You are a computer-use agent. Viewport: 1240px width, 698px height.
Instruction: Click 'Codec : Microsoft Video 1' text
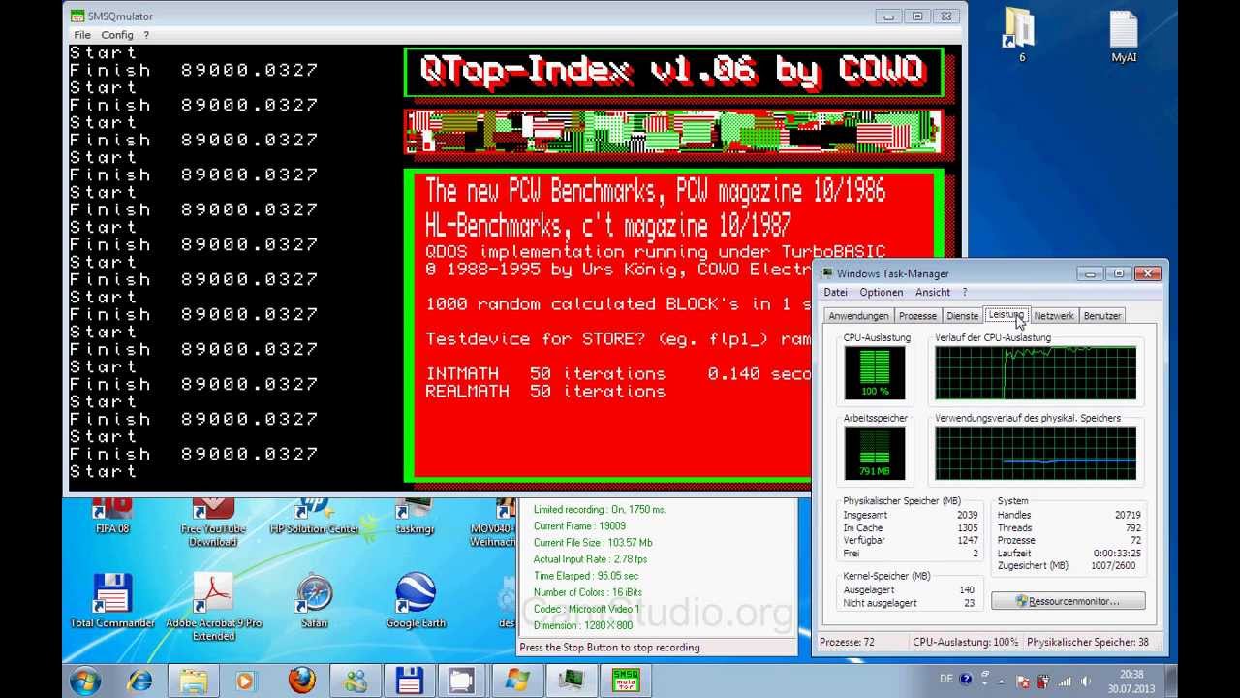click(x=586, y=609)
